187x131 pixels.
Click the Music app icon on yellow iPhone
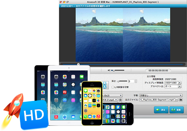pyautogui.click(x=98, y=116)
